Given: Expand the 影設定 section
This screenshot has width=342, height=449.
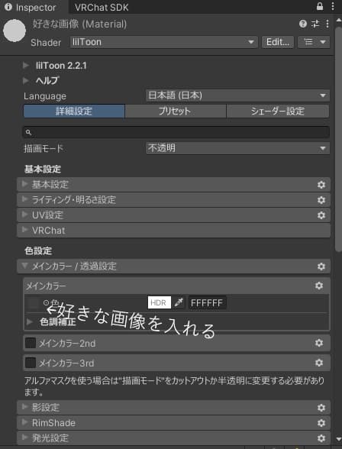Looking at the screenshot, I should (x=173, y=408).
